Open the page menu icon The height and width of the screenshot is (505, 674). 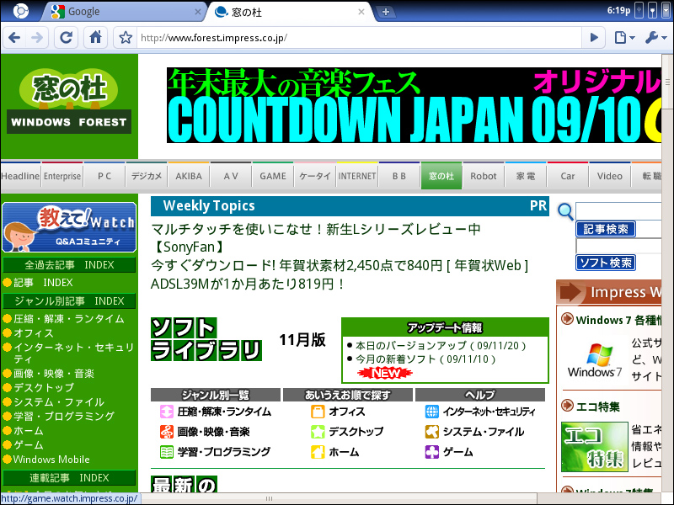[x=623, y=38]
